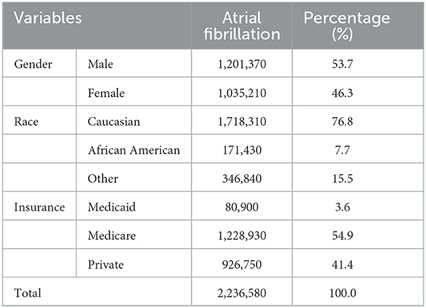This screenshot has width=426, height=308.
Task: Click the 15.5 percentage cell
Action: tap(346, 178)
